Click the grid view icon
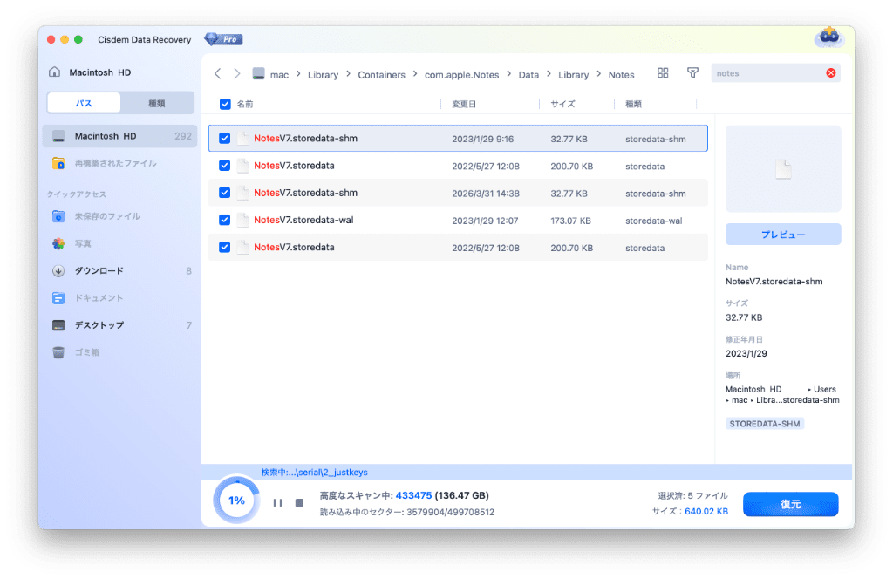 (x=663, y=73)
